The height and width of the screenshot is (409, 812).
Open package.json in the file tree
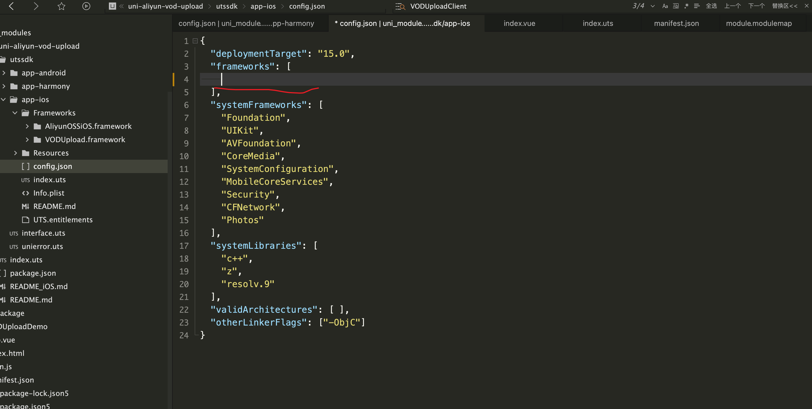pyautogui.click(x=33, y=273)
